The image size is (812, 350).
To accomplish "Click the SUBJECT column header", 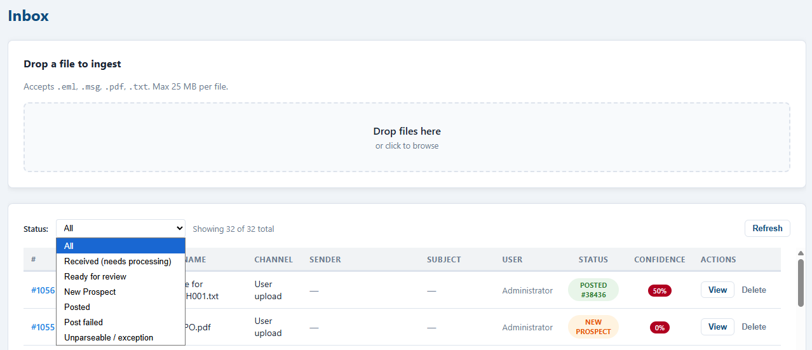I will [x=444, y=259].
